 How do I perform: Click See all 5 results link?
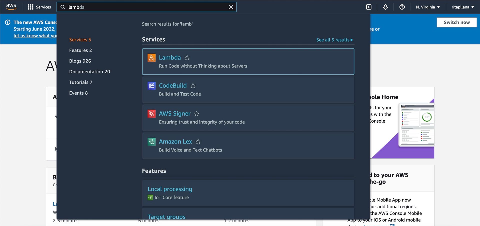[334, 40]
